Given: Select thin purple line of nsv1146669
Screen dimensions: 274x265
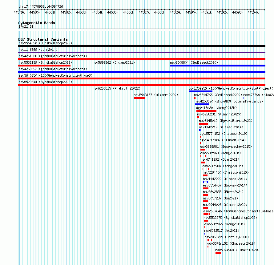Looking at the screenshot, I should 142,53.
